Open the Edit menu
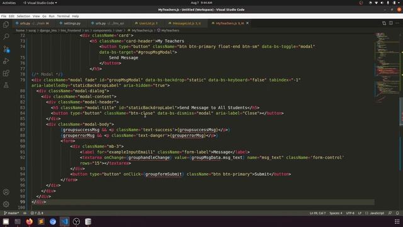 pos(11,16)
